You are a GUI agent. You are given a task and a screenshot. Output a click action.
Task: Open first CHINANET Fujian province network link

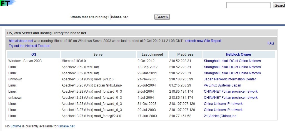[231, 91]
